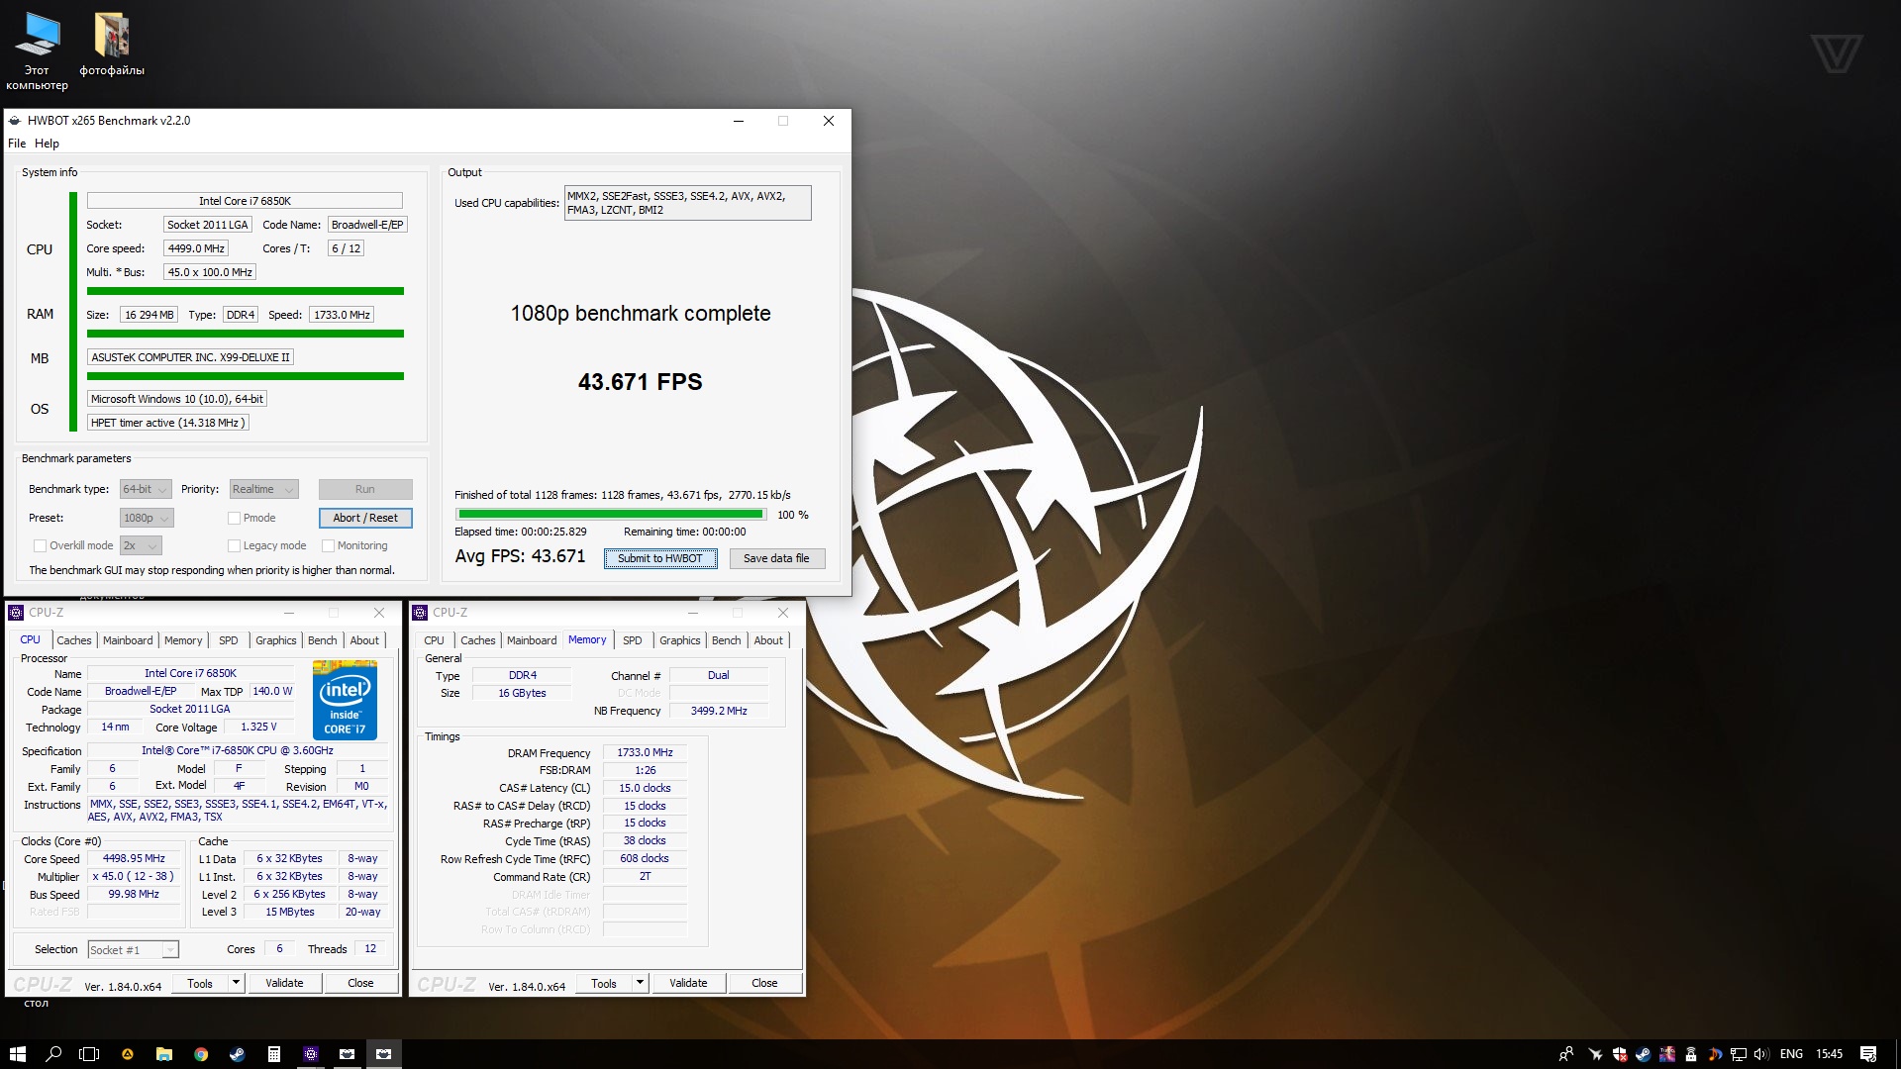Screen dimensions: 1901x1069
Task: Open Calculator from the taskbar
Action: [274, 1054]
